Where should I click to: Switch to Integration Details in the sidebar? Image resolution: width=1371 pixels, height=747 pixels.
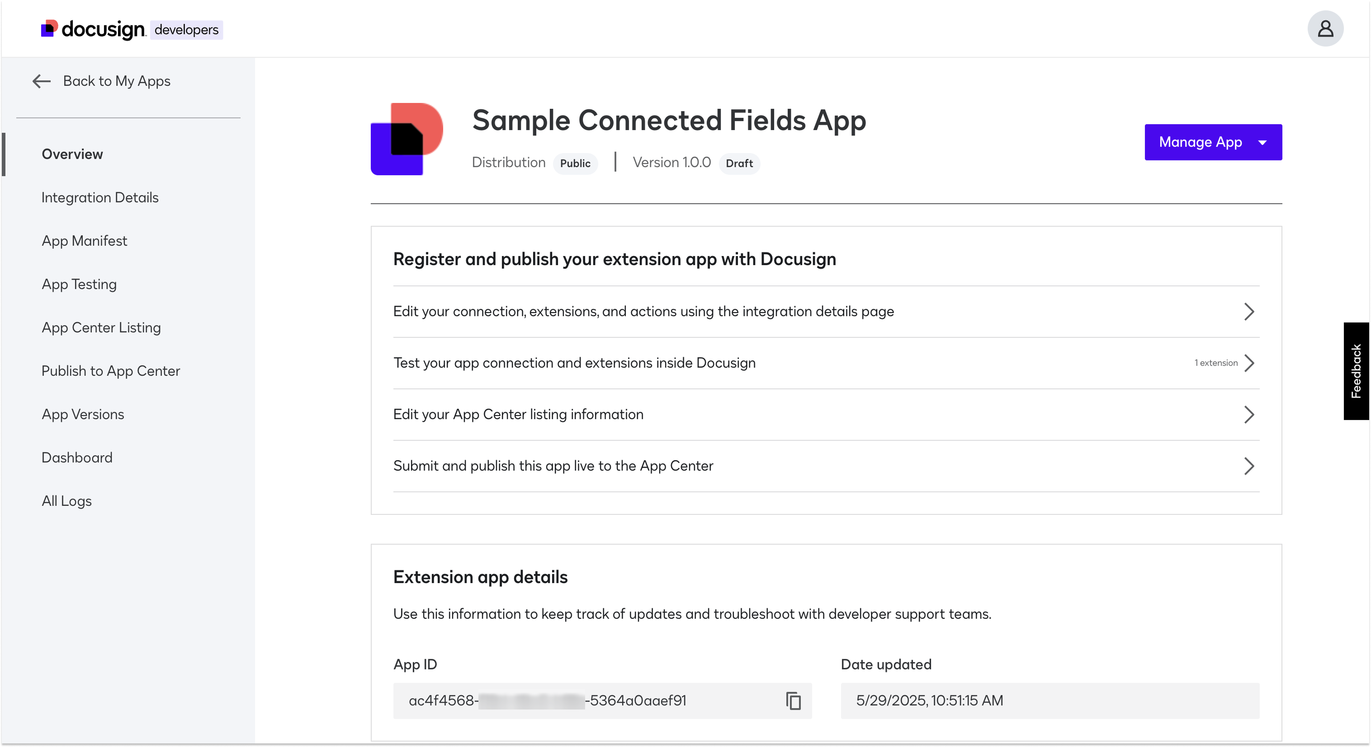click(99, 197)
